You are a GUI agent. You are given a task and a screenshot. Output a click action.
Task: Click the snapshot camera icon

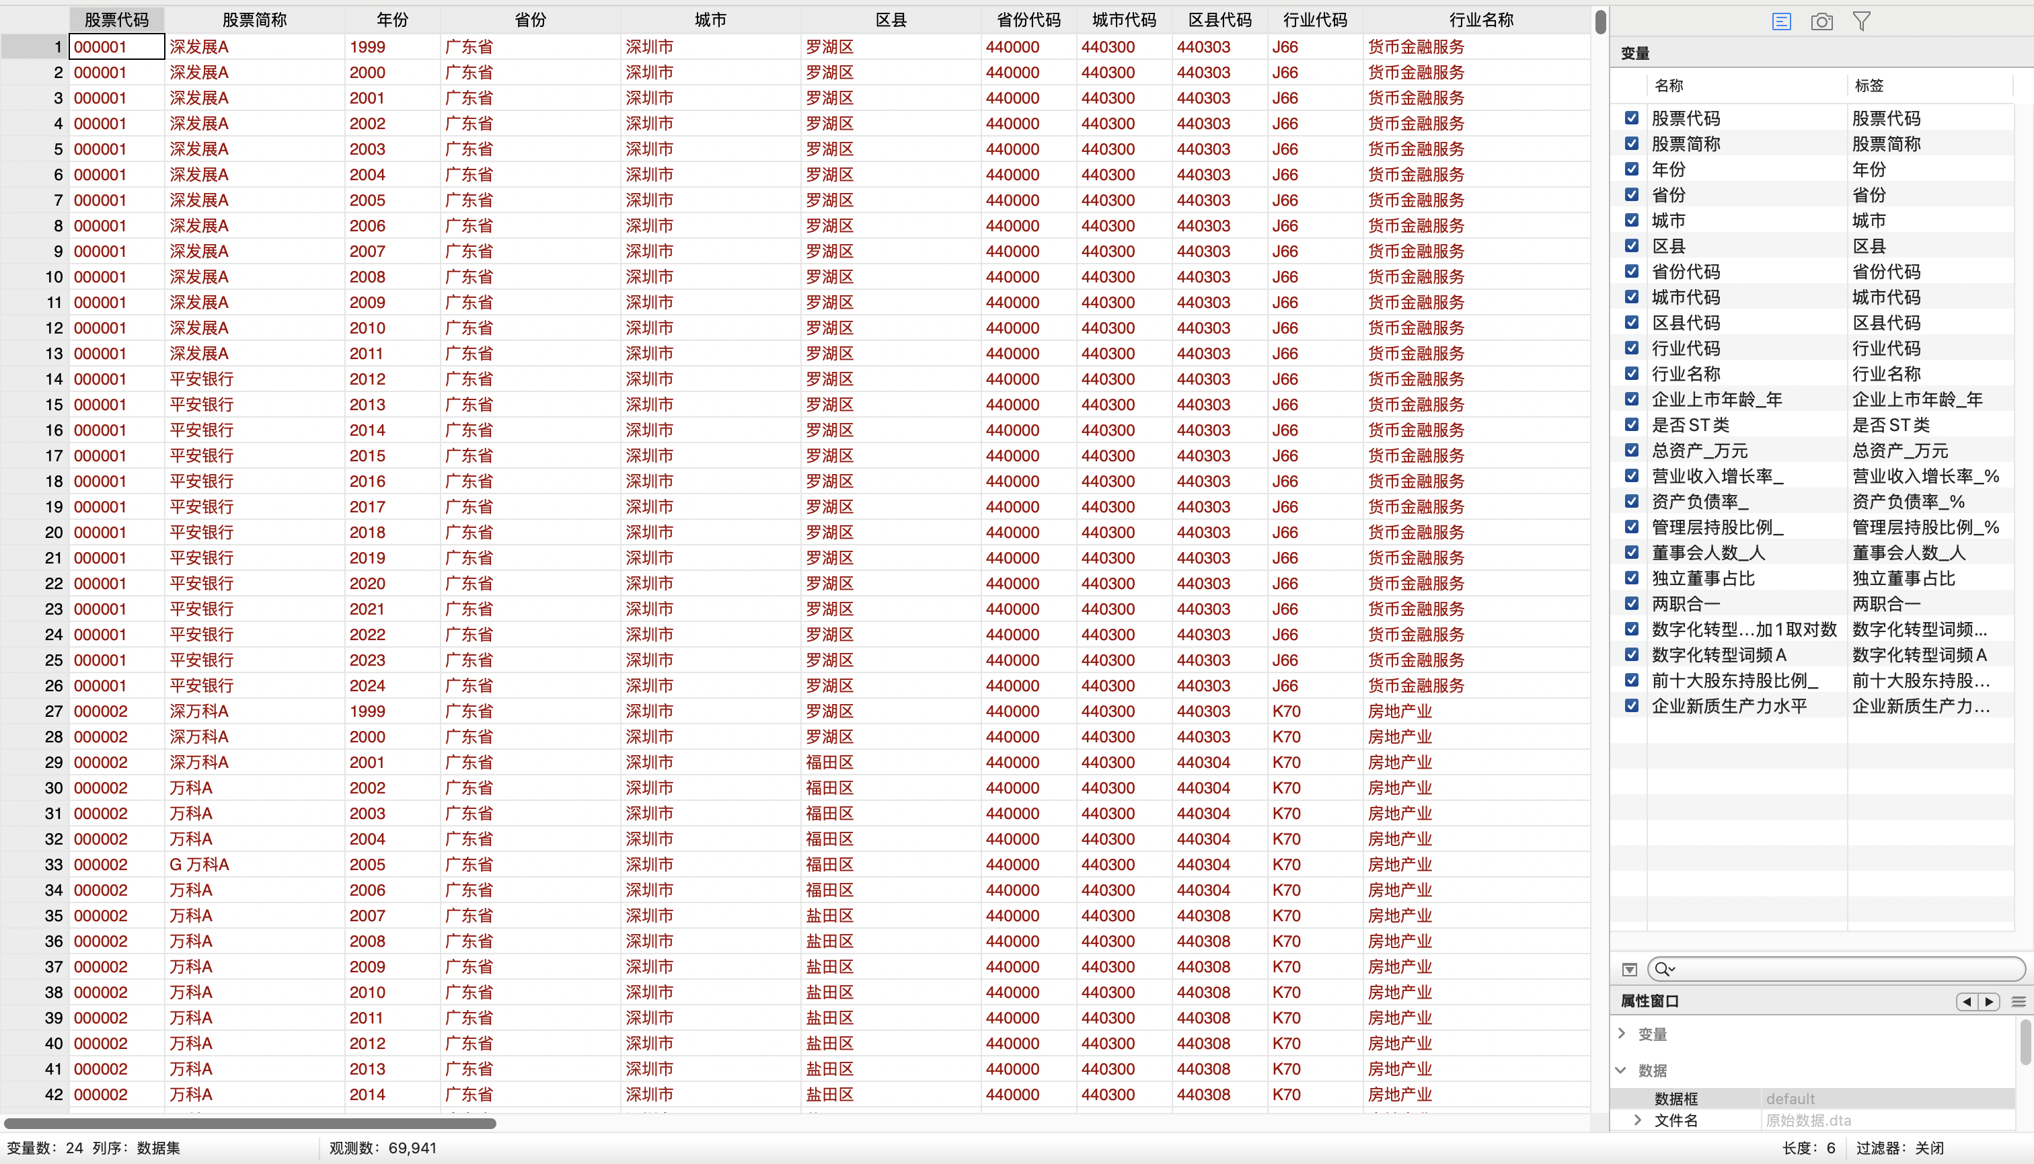(x=1821, y=22)
